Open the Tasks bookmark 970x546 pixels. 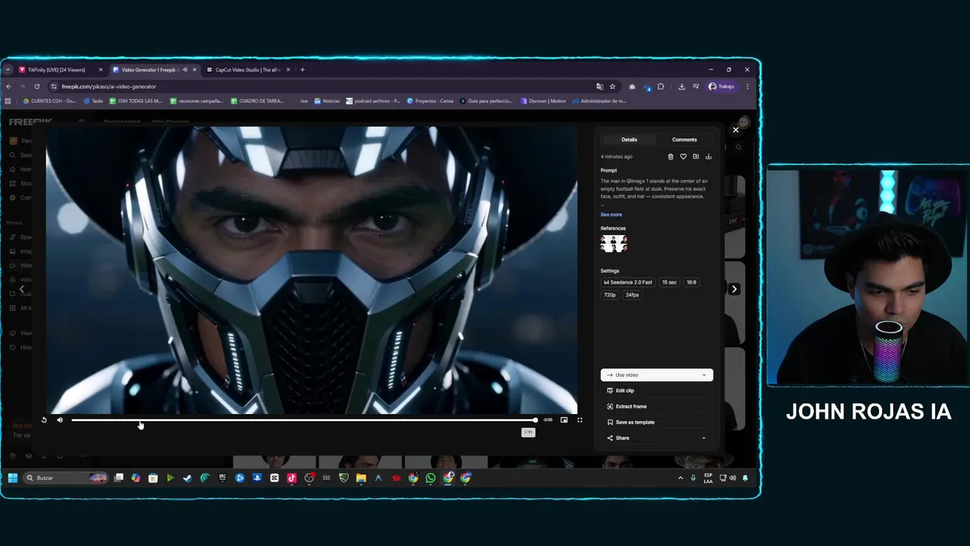click(x=93, y=101)
